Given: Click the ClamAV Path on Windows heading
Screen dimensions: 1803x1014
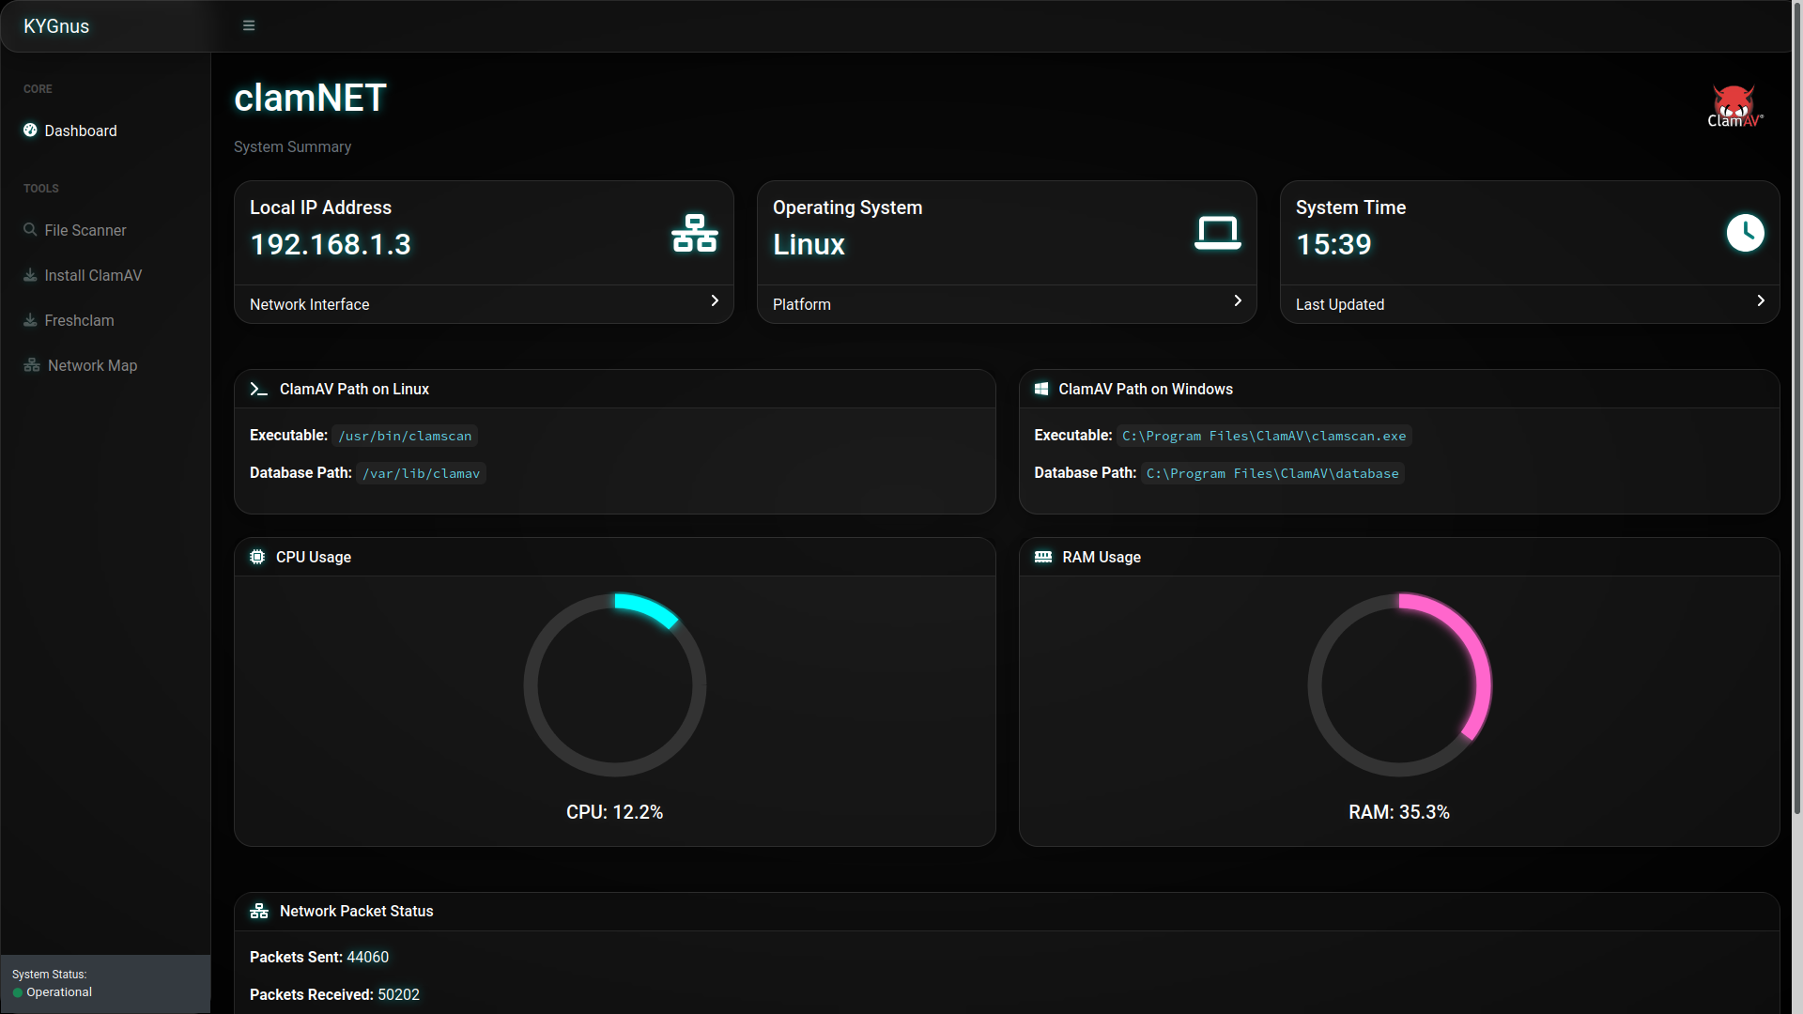Looking at the screenshot, I should point(1146,389).
